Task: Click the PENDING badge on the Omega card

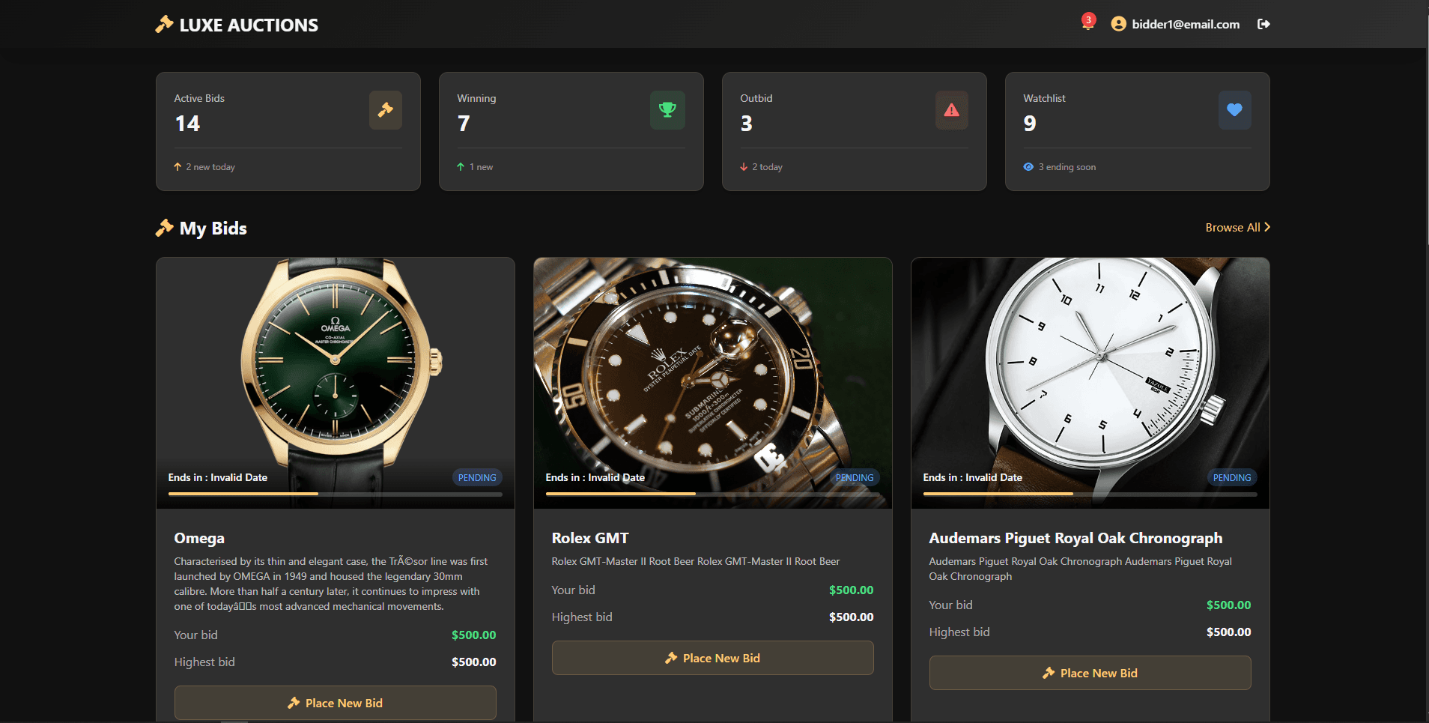Action: 477,477
